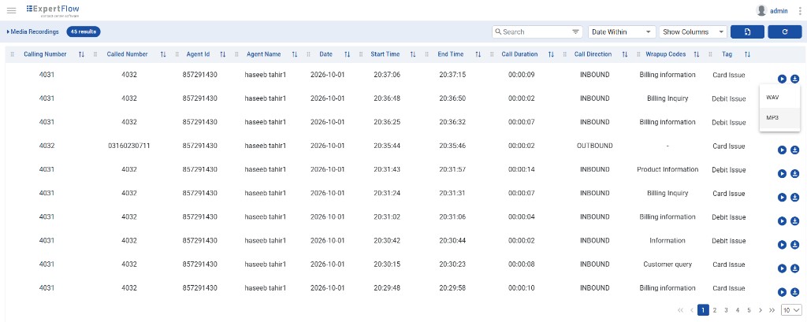Download the recording that started at 20:37:06
This screenshot has height=322, width=807.
point(794,79)
